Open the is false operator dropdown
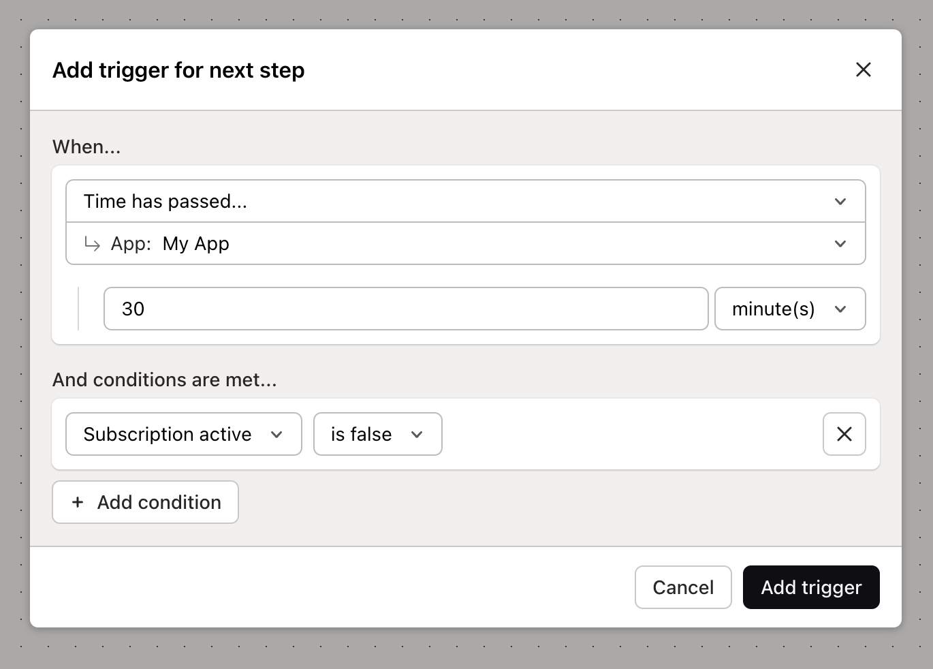The image size is (933, 669). click(377, 434)
